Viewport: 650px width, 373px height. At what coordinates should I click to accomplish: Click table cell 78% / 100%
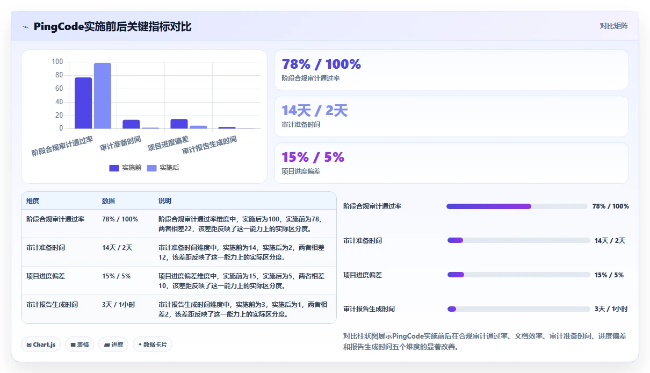pos(120,219)
